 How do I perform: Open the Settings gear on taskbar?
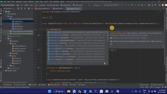coord(91,91)
